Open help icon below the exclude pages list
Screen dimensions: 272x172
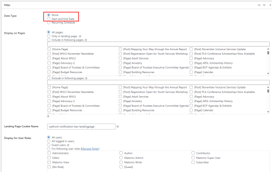click(48, 116)
